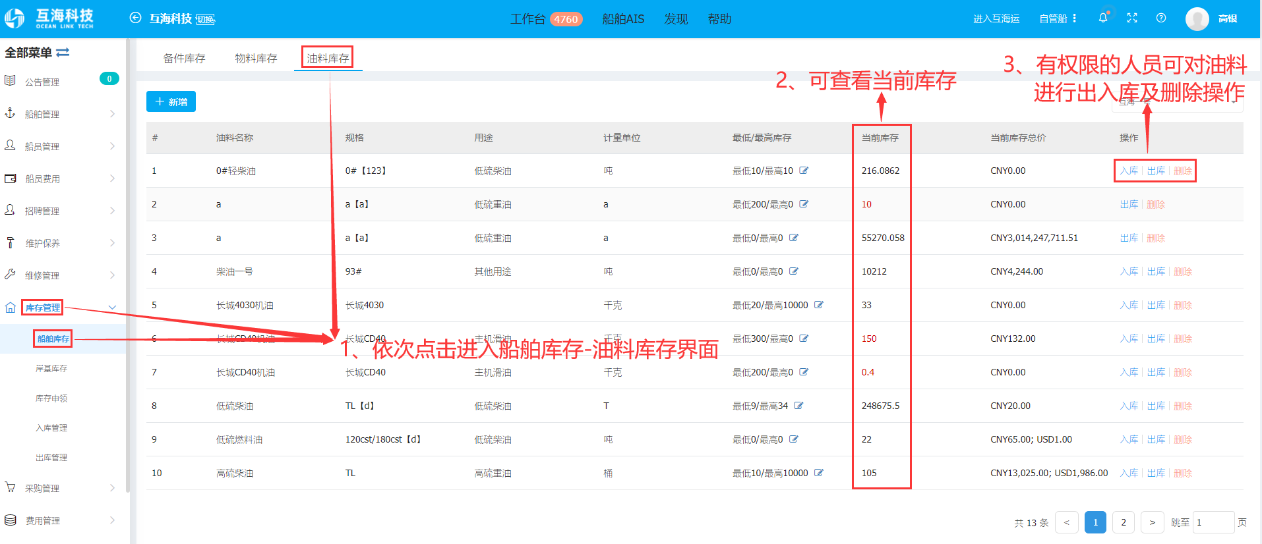Edit min/max stock for row 7
This screenshot has height=544, width=1262.
click(x=804, y=372)
